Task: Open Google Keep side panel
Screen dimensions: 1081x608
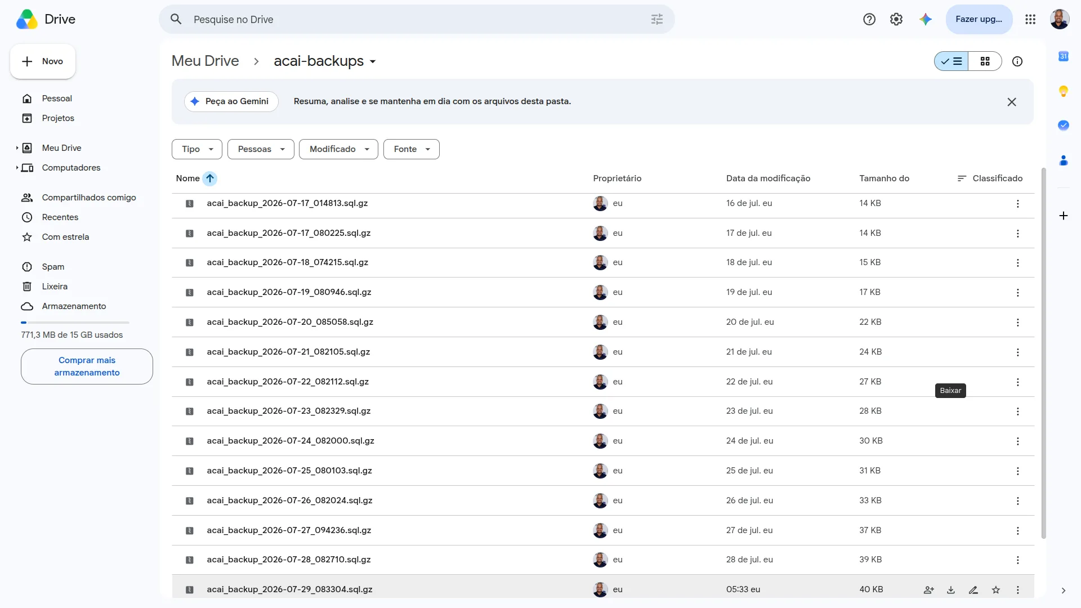Action: pyautogui.click(x=1064, y=91)
